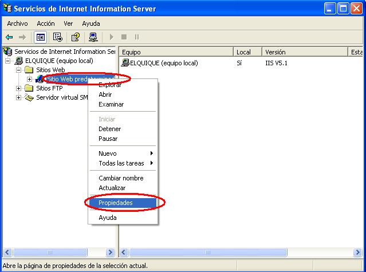Screen dimensions: 366x272
Task: Click the pause toolbar button
Action: (137, 37)
